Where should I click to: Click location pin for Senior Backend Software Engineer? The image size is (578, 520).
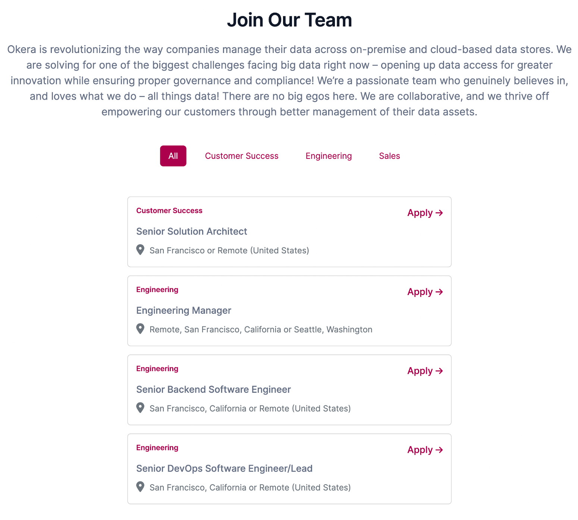coord(140,408)
